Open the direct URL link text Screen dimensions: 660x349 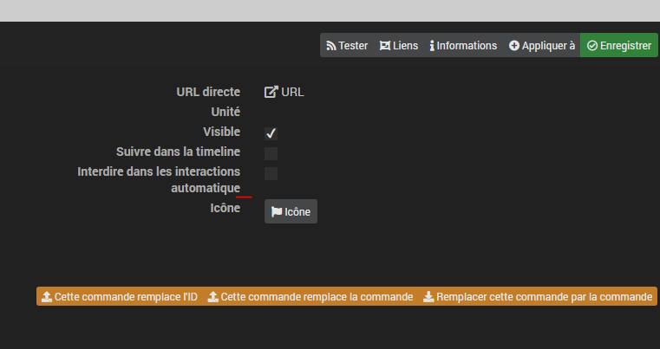coord(292,92)
